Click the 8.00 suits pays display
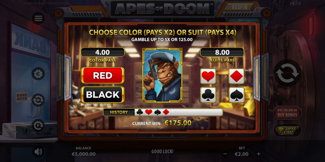Viewport: 325px width, 162px height. pyautogui.click(x=222, y=52)
